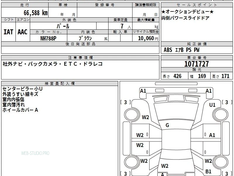Click the 注意事項欄 header
The height and width of the screenshot is (176, 234).
pos(80,57)
